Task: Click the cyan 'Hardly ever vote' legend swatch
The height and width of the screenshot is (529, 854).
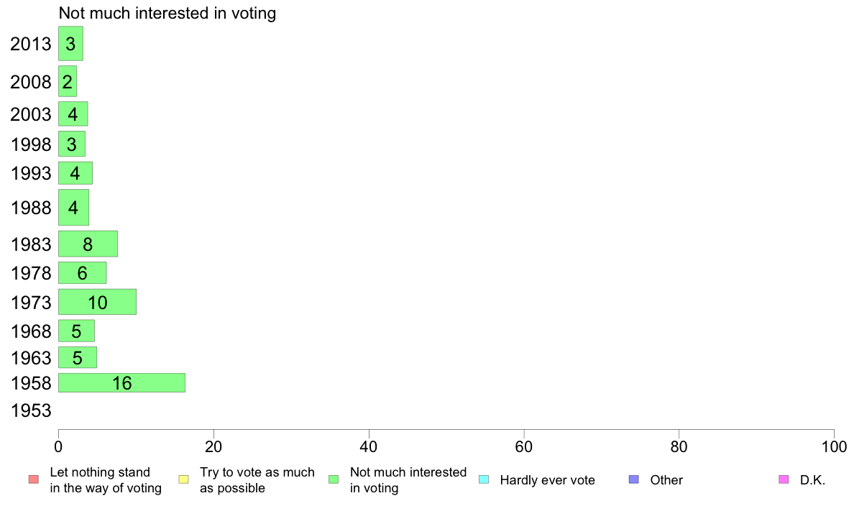Action: tap(484, 479)
